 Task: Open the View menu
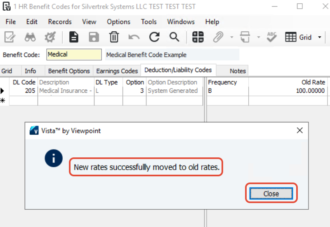[89, 22]
